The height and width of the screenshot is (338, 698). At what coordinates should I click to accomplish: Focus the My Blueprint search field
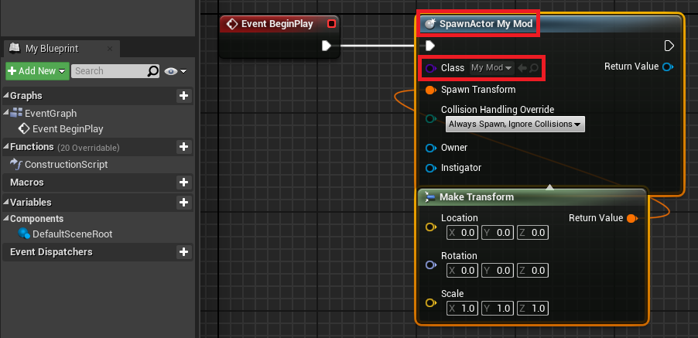[x=108, y=71]
